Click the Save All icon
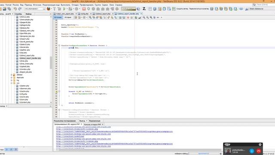The height and width of the screenshot is (155, 275). [x=9, y=9]
